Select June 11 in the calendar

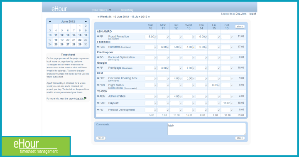[x=56, y=35]
